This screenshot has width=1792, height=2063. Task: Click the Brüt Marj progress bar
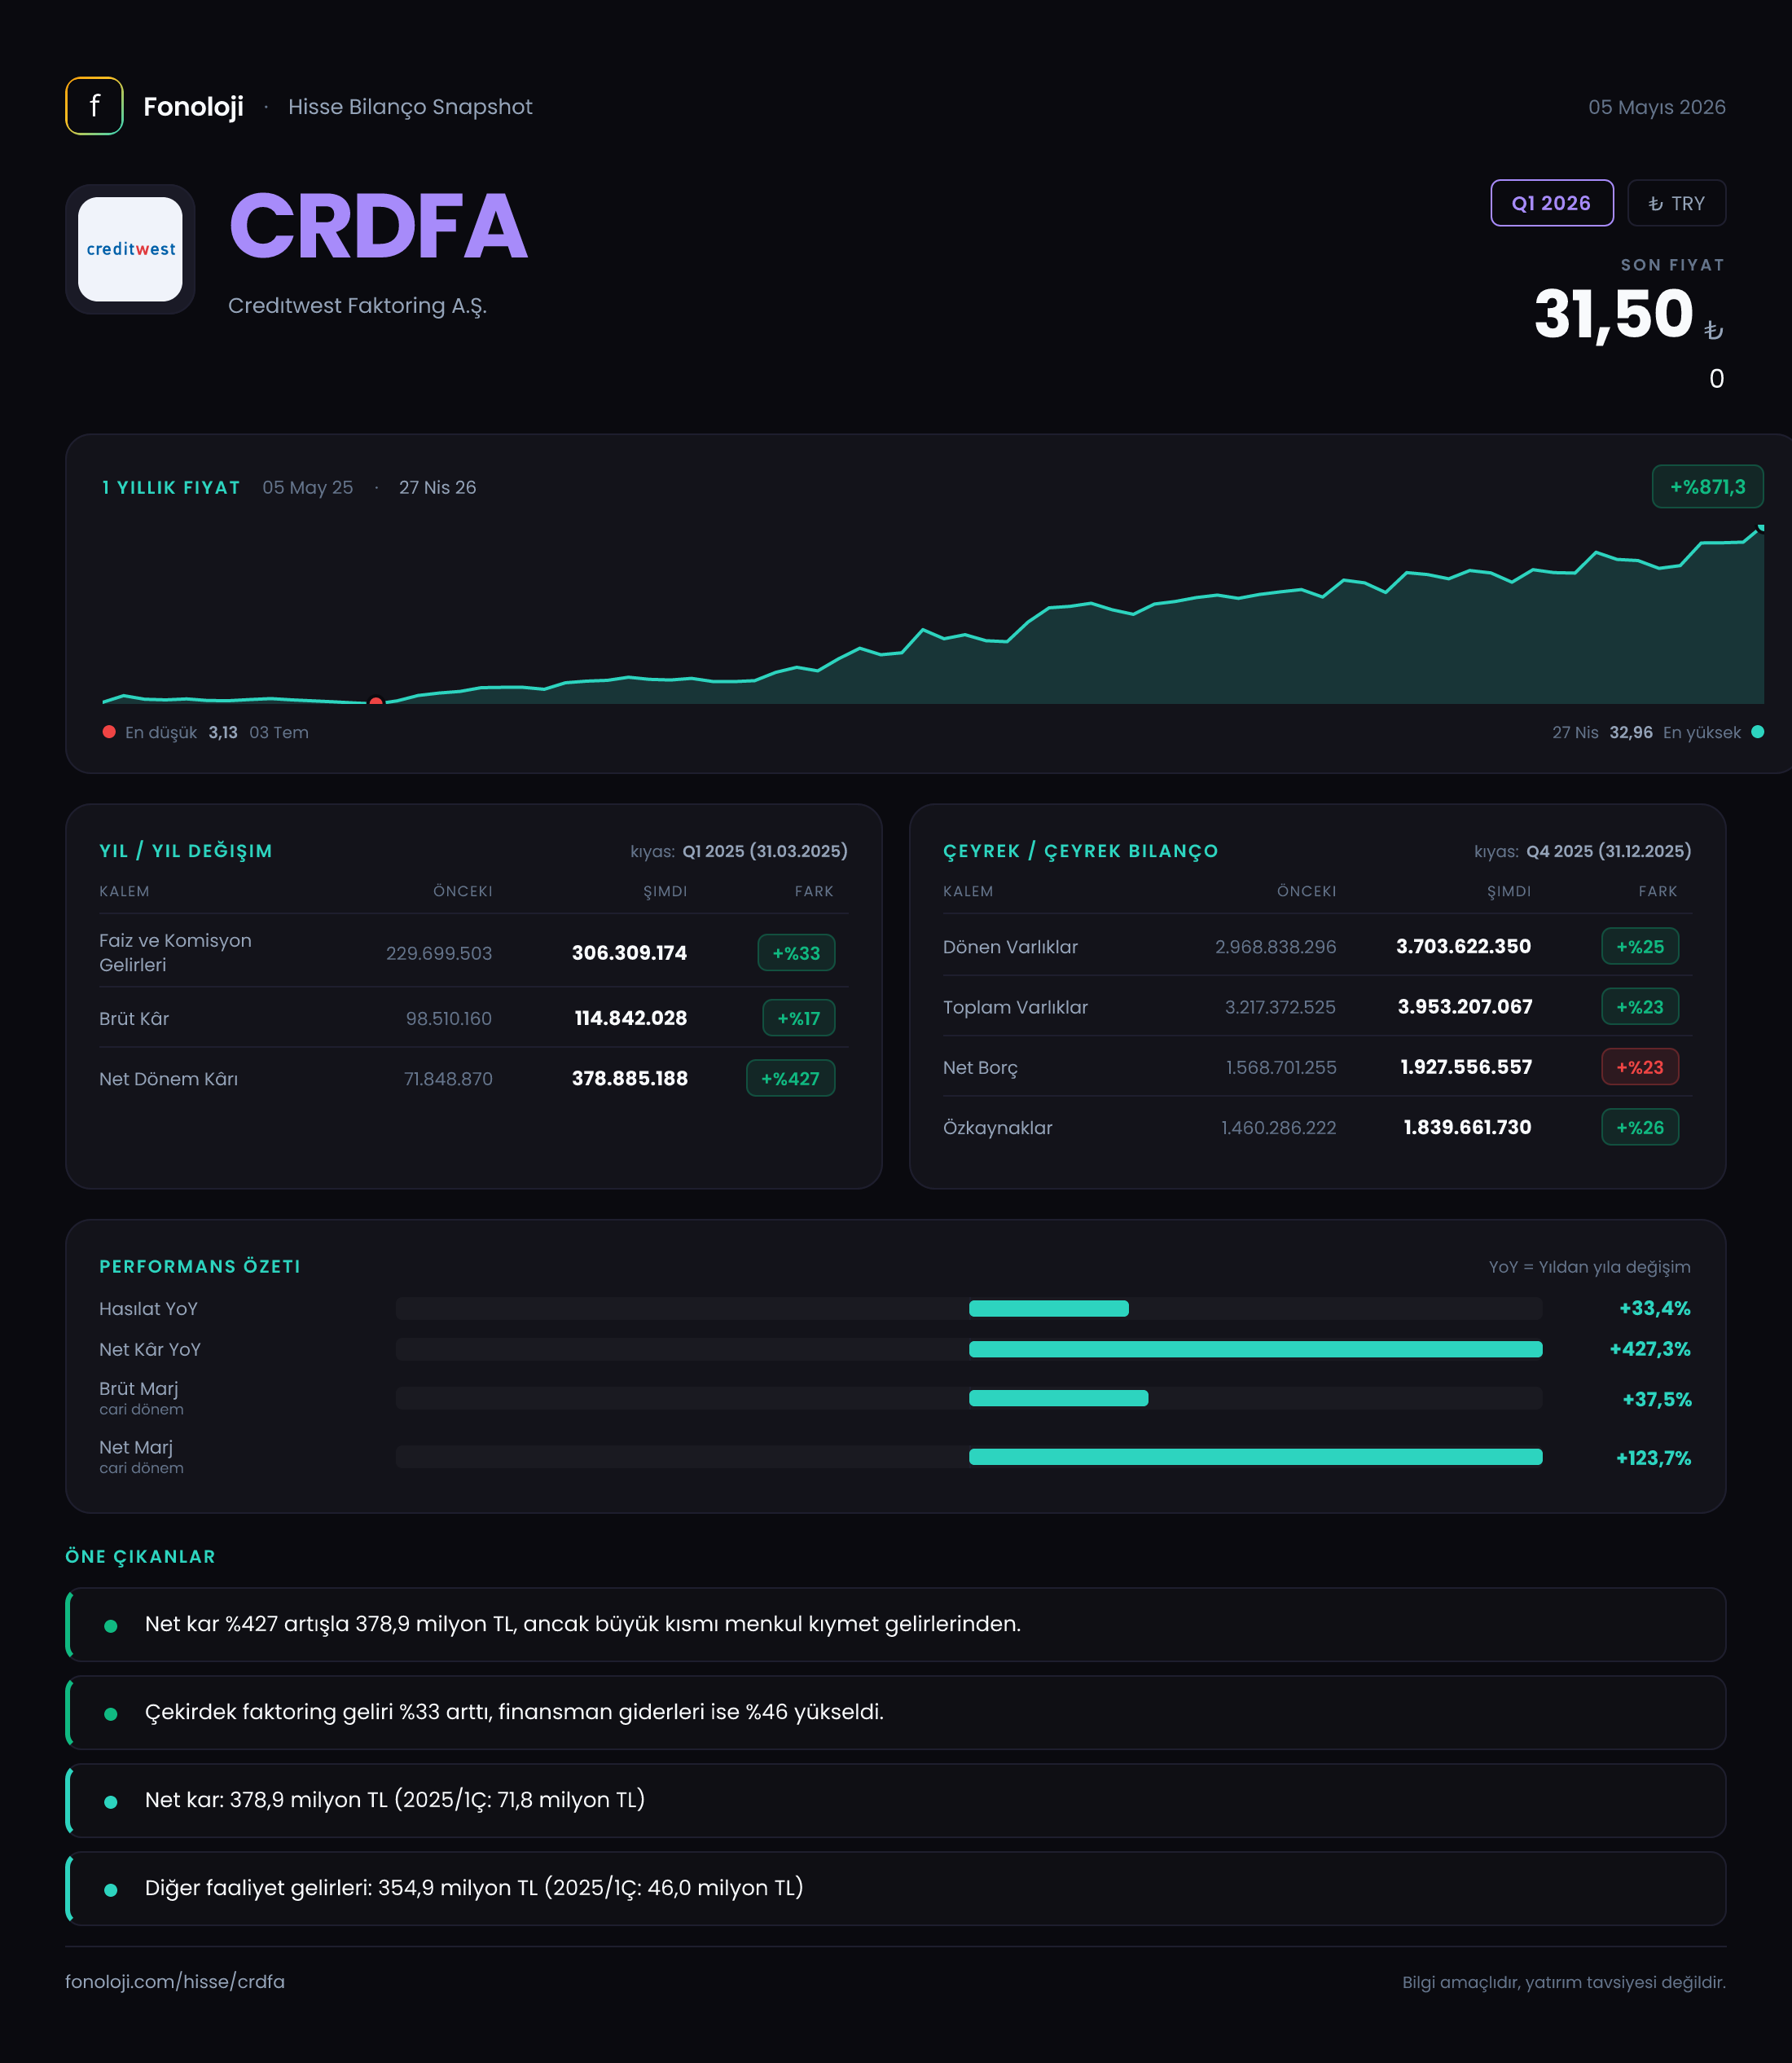(968, 1398)
